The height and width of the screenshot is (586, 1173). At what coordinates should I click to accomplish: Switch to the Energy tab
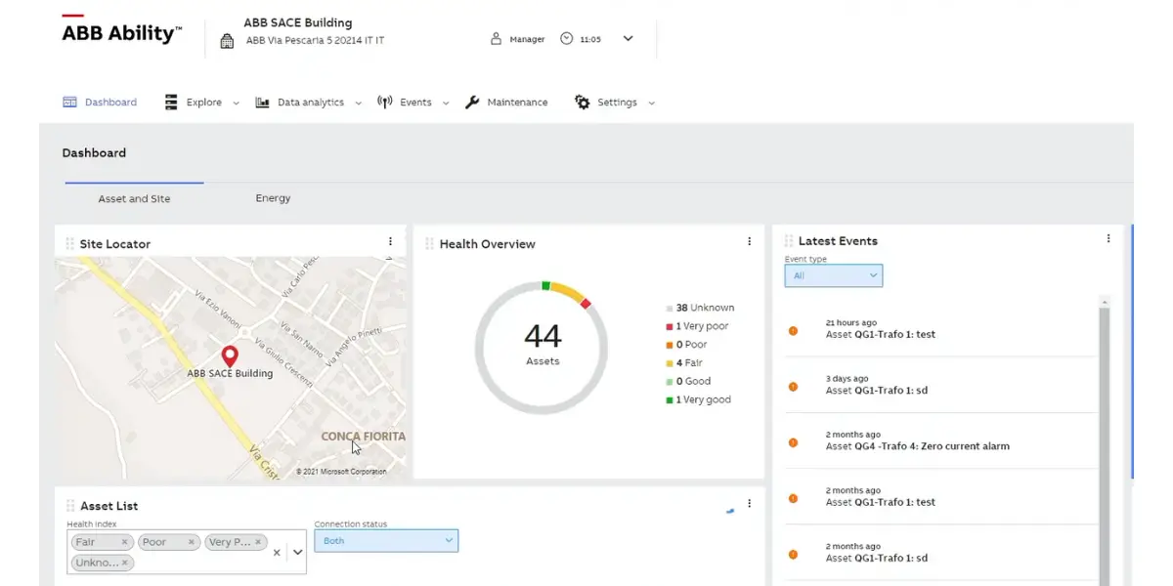coord(273,198)
